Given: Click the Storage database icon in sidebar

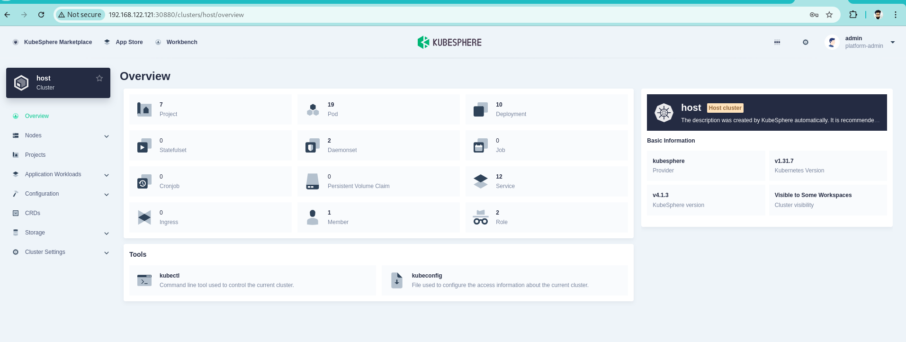Looking at the screenshot, I should [x=16, y=233].
